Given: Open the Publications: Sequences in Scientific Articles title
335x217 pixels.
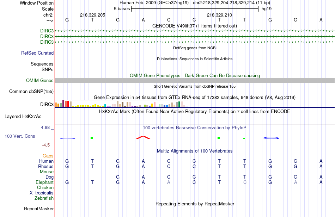Looking at the screenshot, I should pyautogui.click(x=195, y=59).
